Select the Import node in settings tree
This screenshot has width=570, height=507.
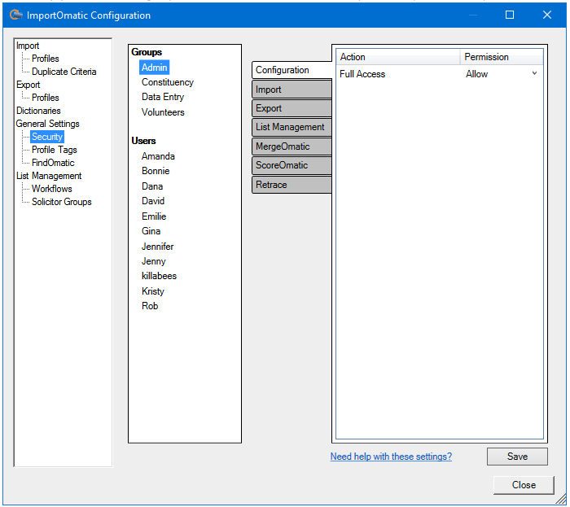pyautogui.click(x=28, y=46)
